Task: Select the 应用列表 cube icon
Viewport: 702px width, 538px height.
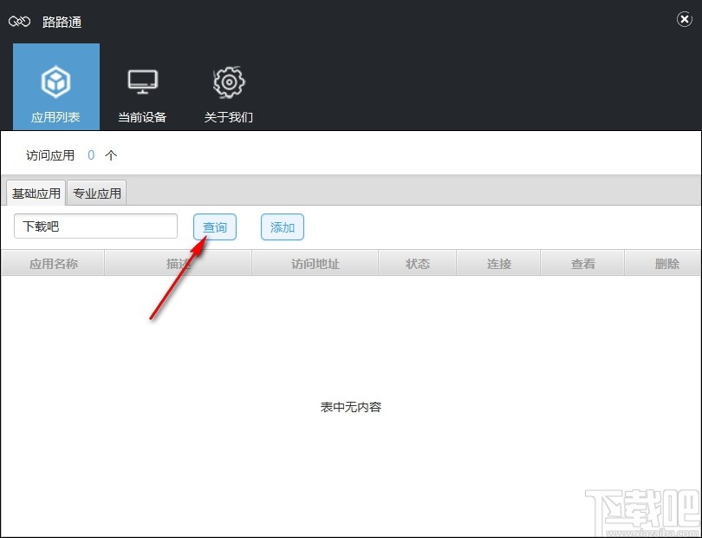Action: (55, 80)
